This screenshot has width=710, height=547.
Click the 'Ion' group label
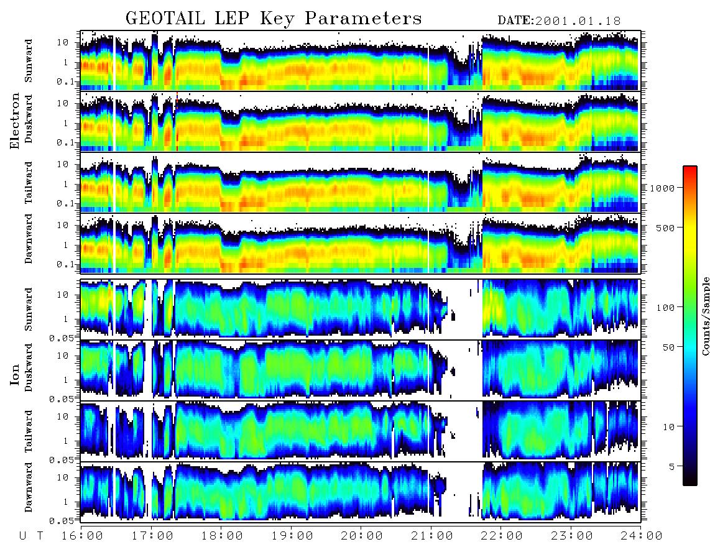point(14,375)
